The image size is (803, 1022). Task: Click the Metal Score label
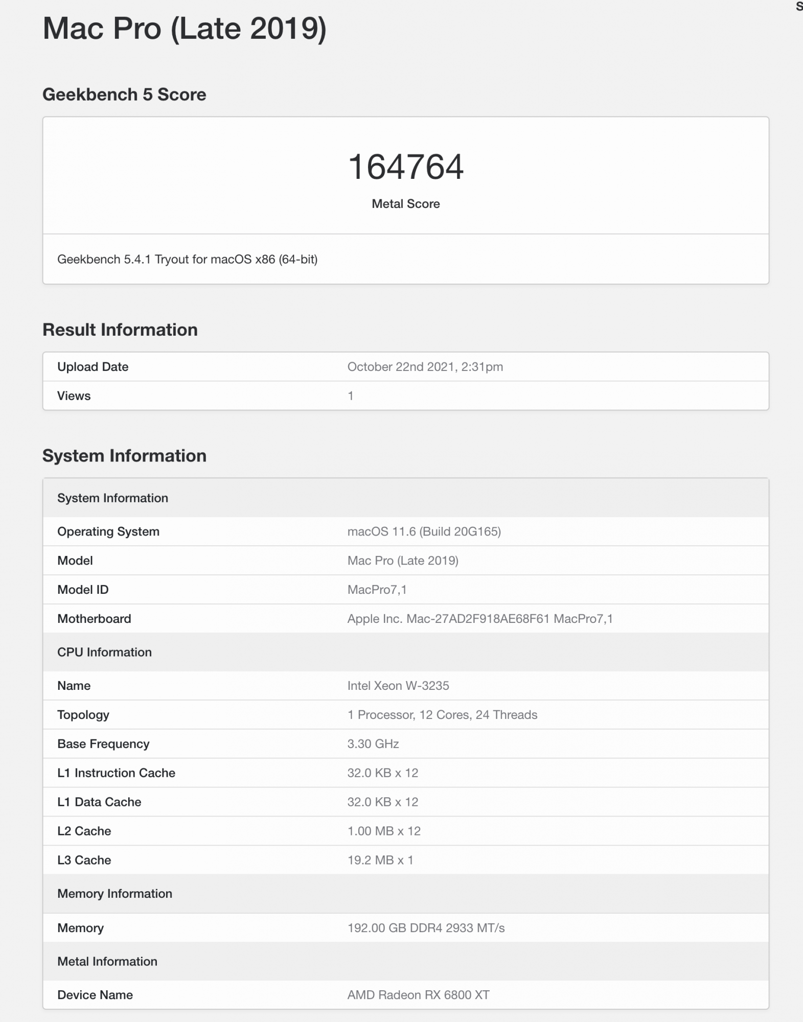pos(406,204)
